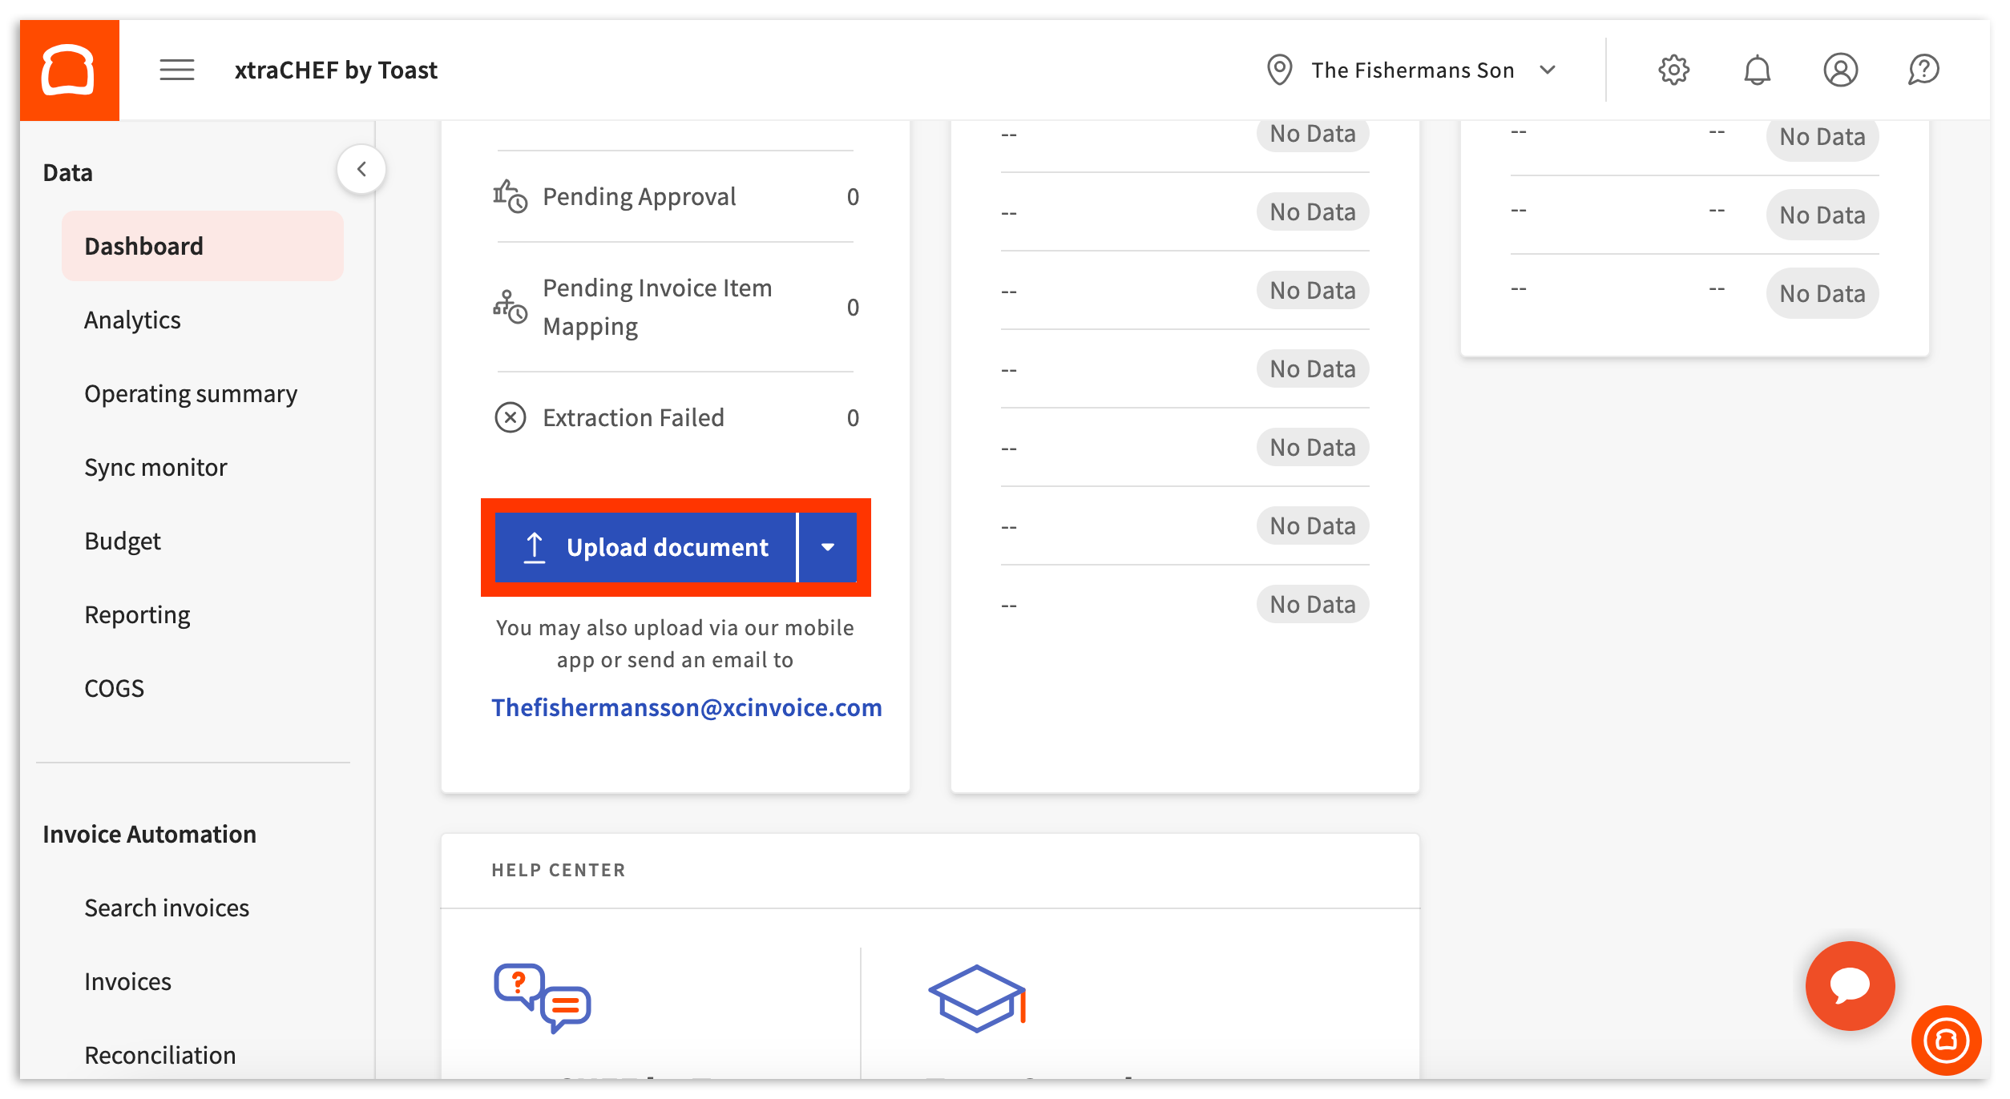Open the hamburger navigation menu
Screen dimensions: 2010x1099
[176, 70]
